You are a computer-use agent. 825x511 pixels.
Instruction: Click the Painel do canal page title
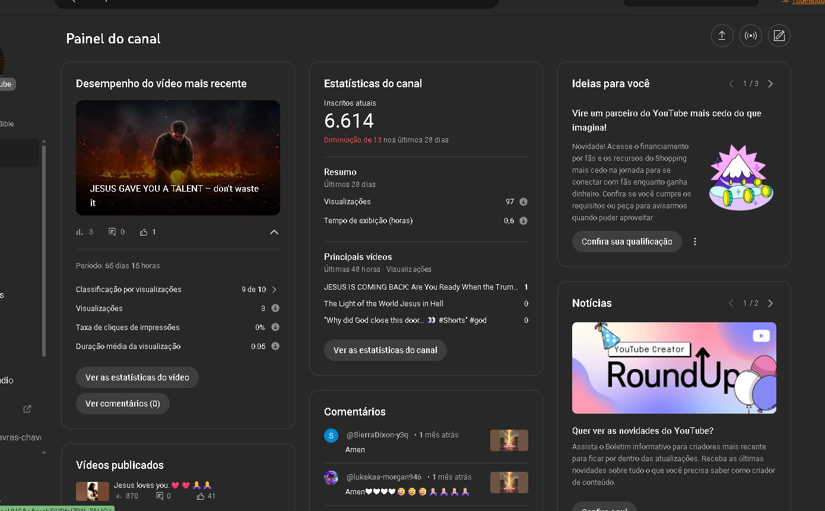[x=113, y=39]
